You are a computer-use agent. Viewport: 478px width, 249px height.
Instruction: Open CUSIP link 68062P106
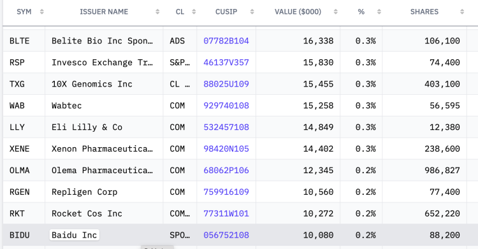(x=226, y=171)
